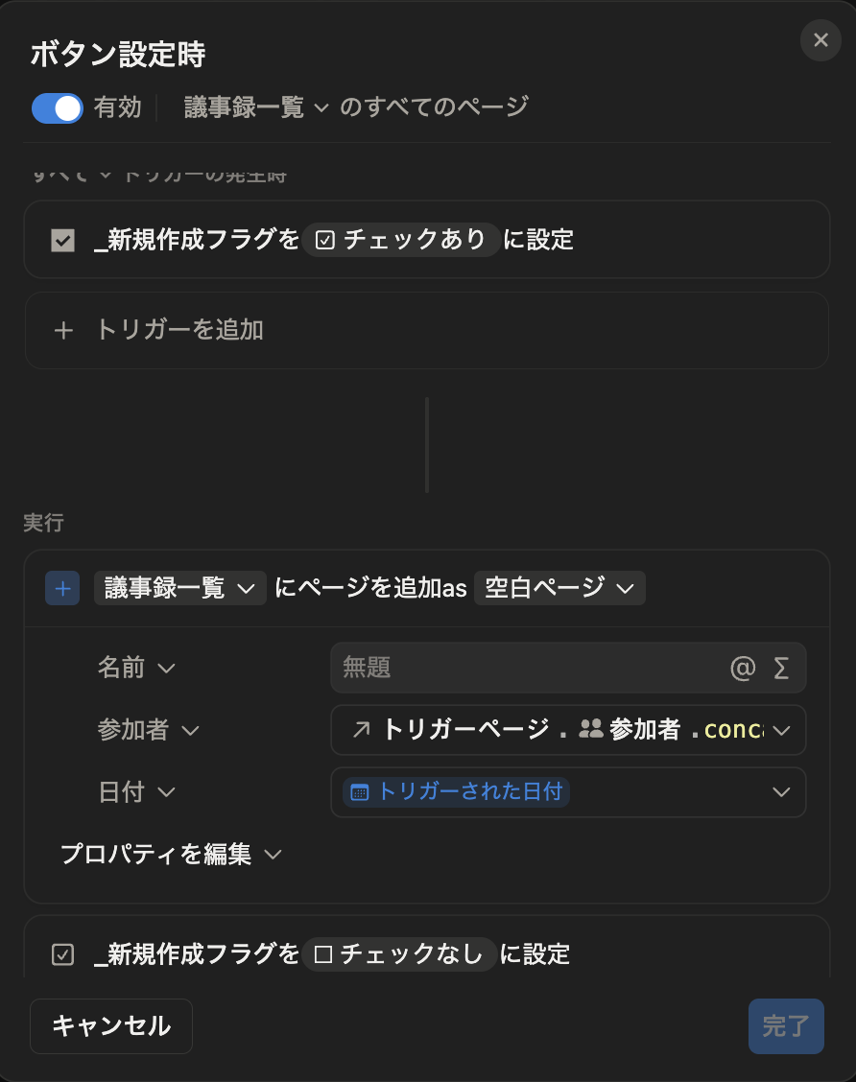Click the blue plus add-page action icon

pos(62,588)
